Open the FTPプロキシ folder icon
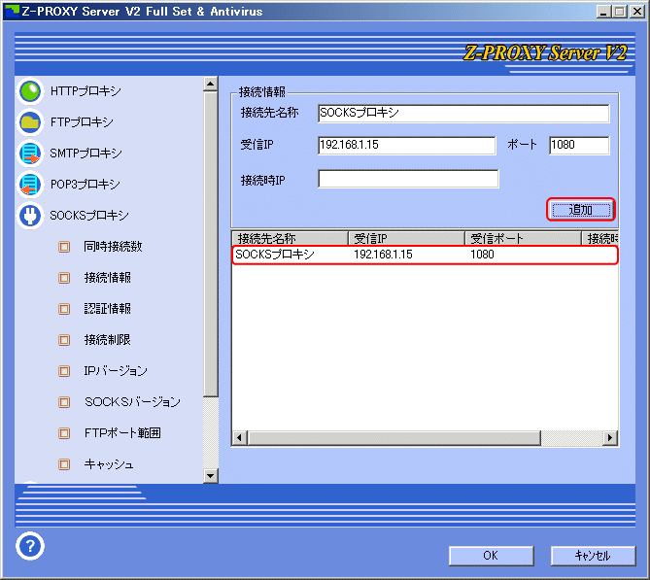This screenshot has height=580, width=650. click(x=30, y=121)
